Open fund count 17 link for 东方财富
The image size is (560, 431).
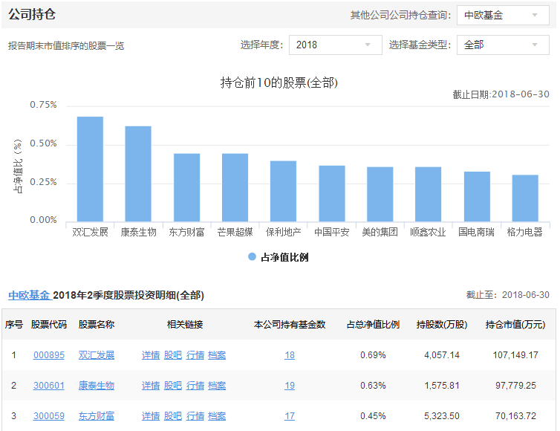pos(290,416)
